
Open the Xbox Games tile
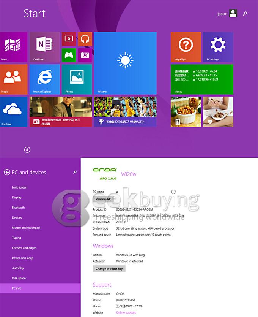pyautogui.click(x=69, y=55)
